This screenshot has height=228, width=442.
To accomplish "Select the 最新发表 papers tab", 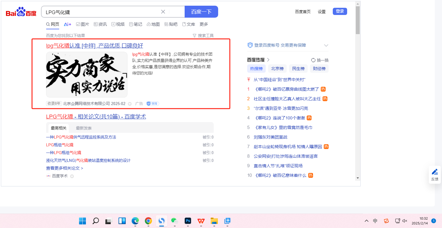I will 84,128.
